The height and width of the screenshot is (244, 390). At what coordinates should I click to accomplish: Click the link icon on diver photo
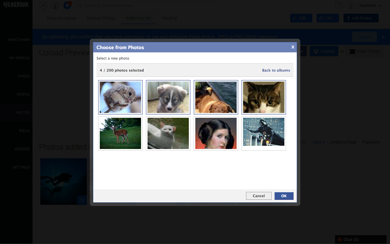[82, 200]
